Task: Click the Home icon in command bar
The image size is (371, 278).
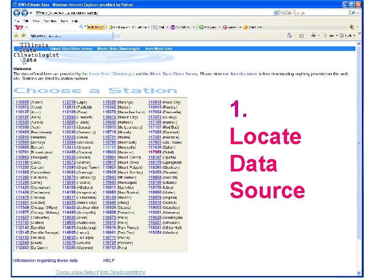Action: click(x=290, y=36)
